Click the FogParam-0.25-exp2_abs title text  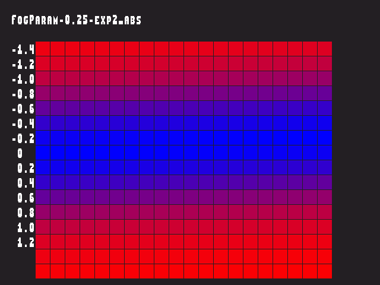point(77,20)
